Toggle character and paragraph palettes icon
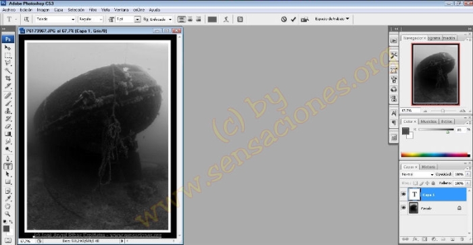This screenshot has height=245, width=473. pos(240,20)
